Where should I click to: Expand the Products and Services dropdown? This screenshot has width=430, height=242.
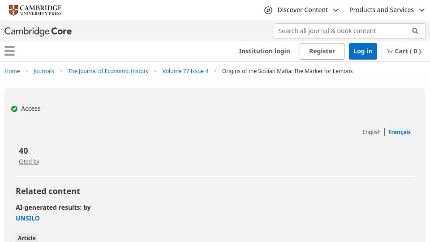(x=387, y=10)
